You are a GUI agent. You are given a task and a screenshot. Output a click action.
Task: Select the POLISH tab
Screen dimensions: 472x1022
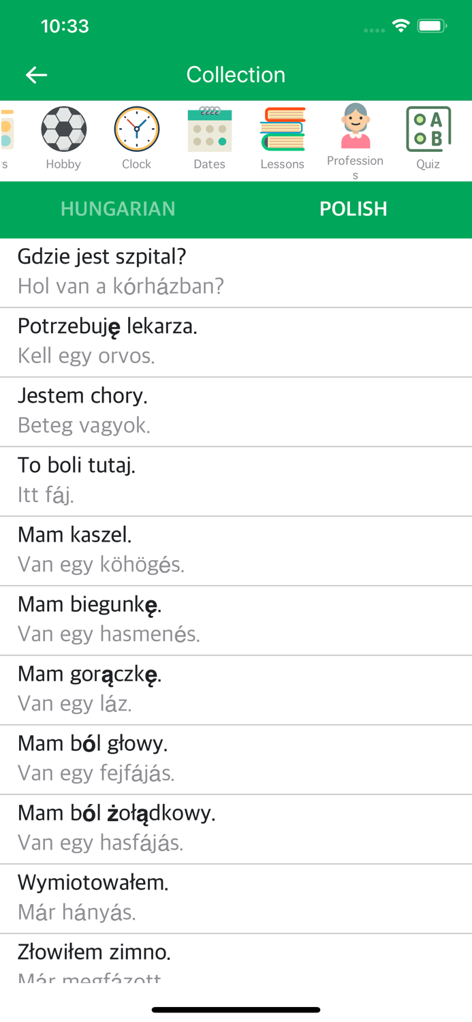point(353,209)
